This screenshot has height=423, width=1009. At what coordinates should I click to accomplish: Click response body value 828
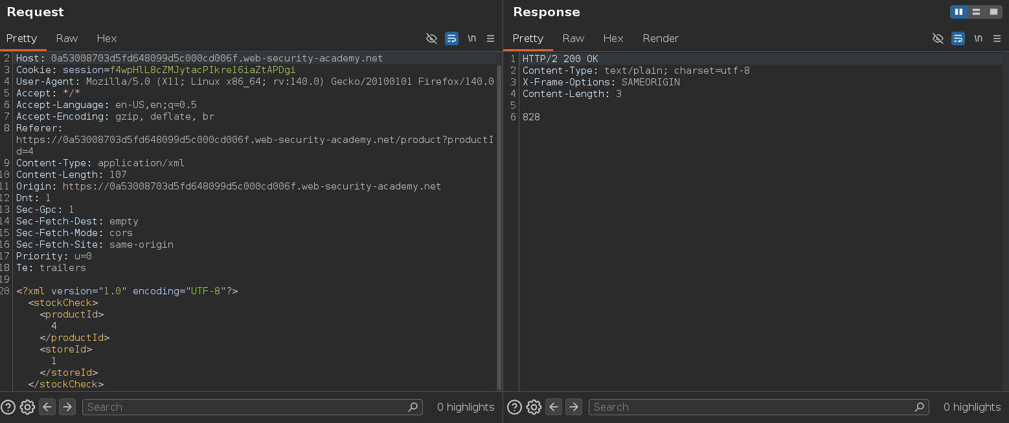click(531, 117)
